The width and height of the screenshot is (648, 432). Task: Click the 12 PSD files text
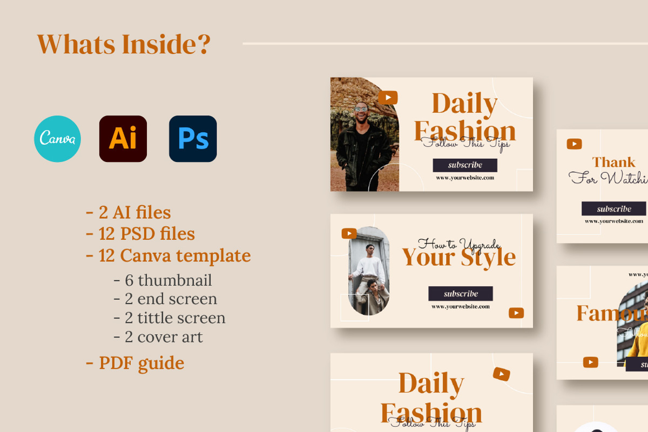(x=140, y=234)
